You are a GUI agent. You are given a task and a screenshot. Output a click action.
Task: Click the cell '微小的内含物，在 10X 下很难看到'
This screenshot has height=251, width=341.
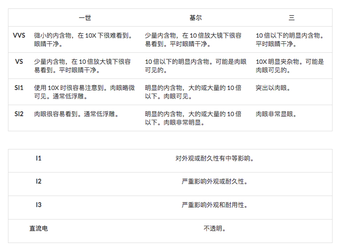pos(84,40)
